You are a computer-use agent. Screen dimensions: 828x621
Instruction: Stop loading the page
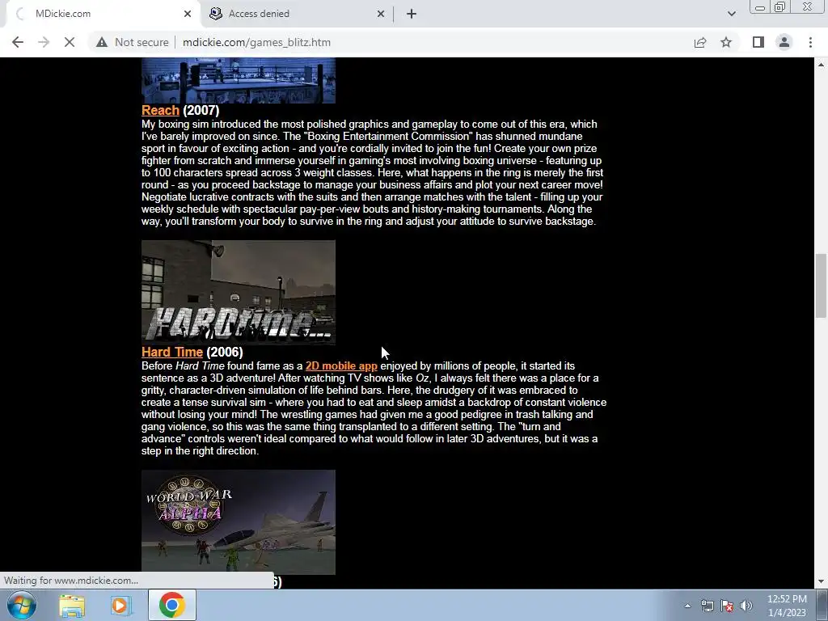[70, 42]
